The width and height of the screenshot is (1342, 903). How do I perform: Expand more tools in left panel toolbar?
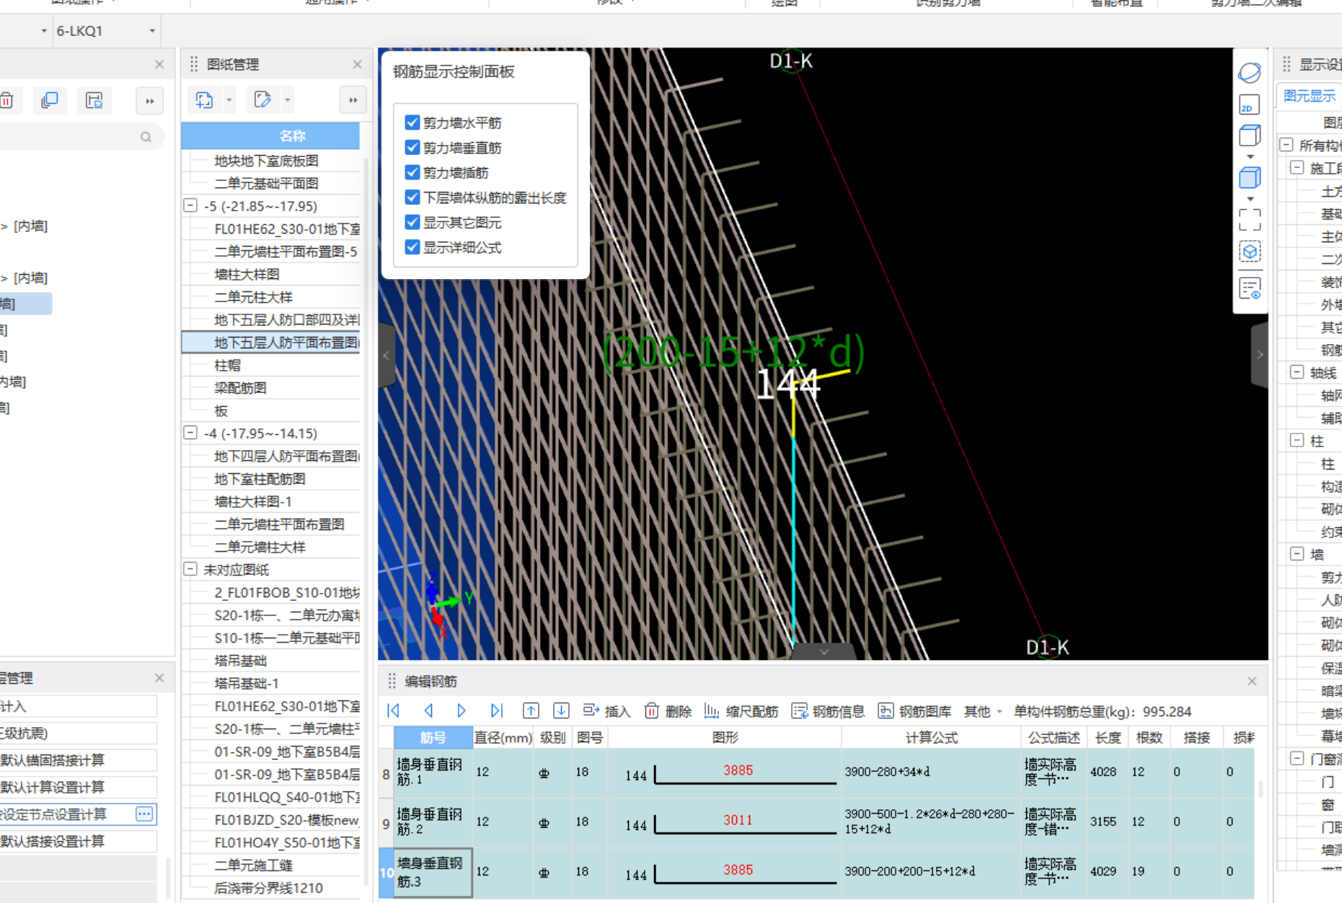coord(150,101)
